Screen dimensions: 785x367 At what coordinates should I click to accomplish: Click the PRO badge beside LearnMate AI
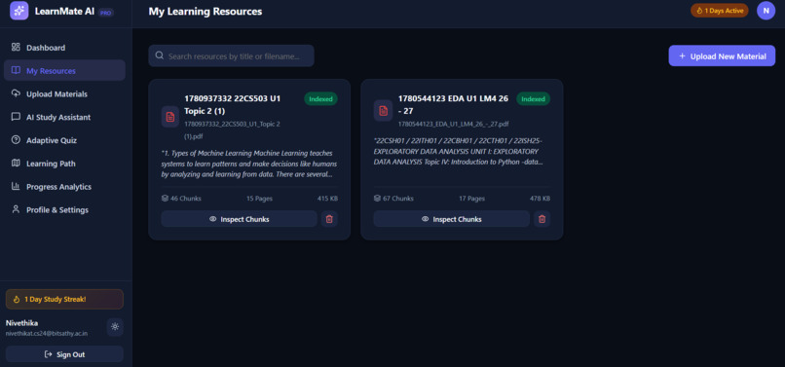[x=105, y=13]
